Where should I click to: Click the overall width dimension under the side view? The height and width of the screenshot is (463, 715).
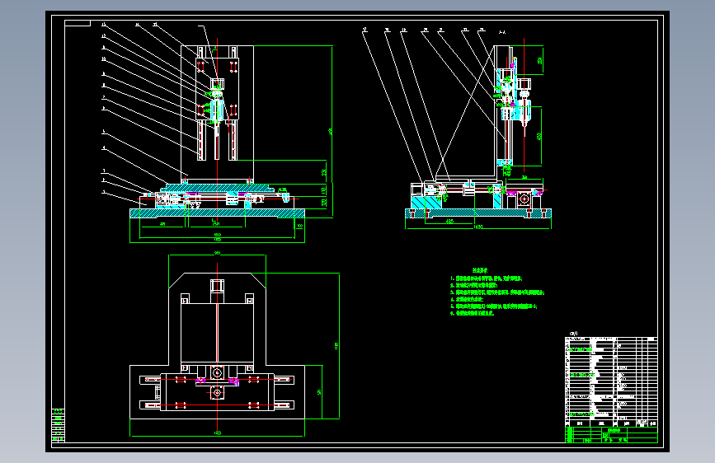coord(478,227)
